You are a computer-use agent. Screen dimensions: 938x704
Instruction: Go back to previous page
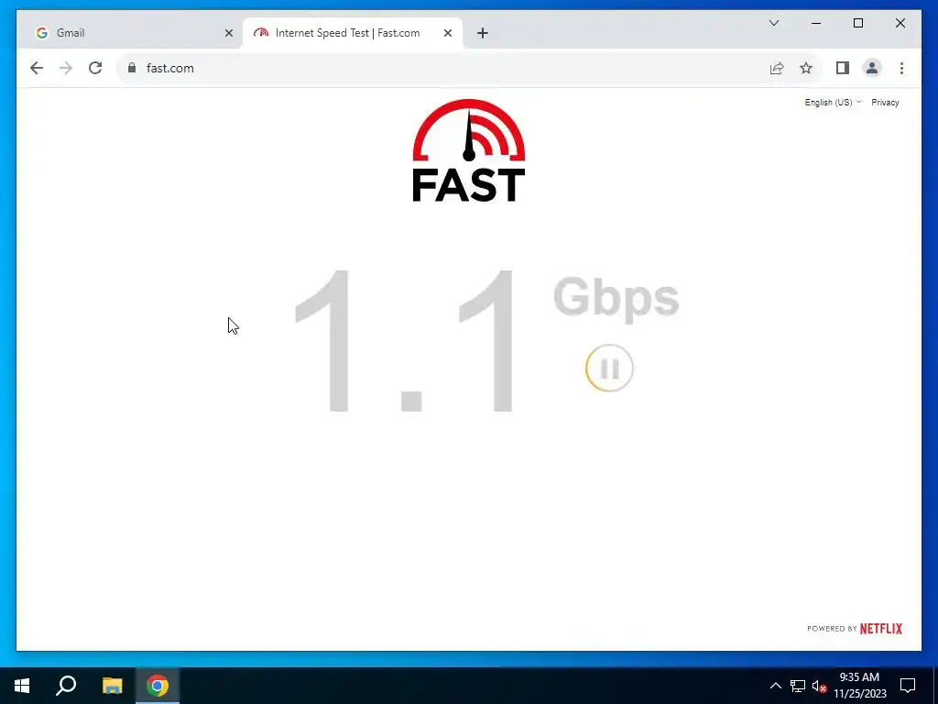37,68
